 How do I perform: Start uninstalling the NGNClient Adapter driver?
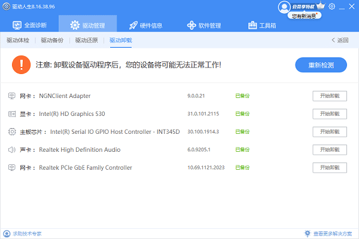[330, 96]
